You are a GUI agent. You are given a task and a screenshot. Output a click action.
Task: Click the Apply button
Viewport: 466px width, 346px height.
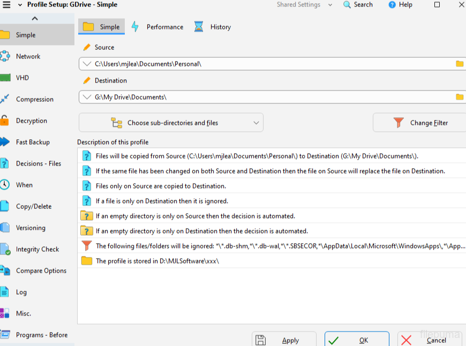point(284,340)
